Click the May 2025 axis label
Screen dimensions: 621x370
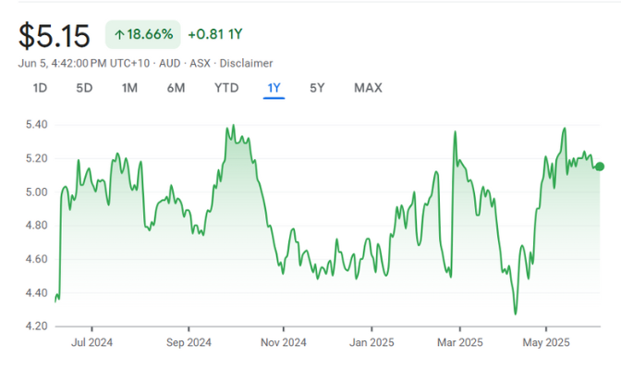pyautogui.click(x=546, y=342)
